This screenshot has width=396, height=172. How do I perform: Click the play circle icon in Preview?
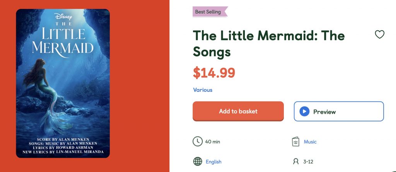pyautogui.click(x=304, y=112)
